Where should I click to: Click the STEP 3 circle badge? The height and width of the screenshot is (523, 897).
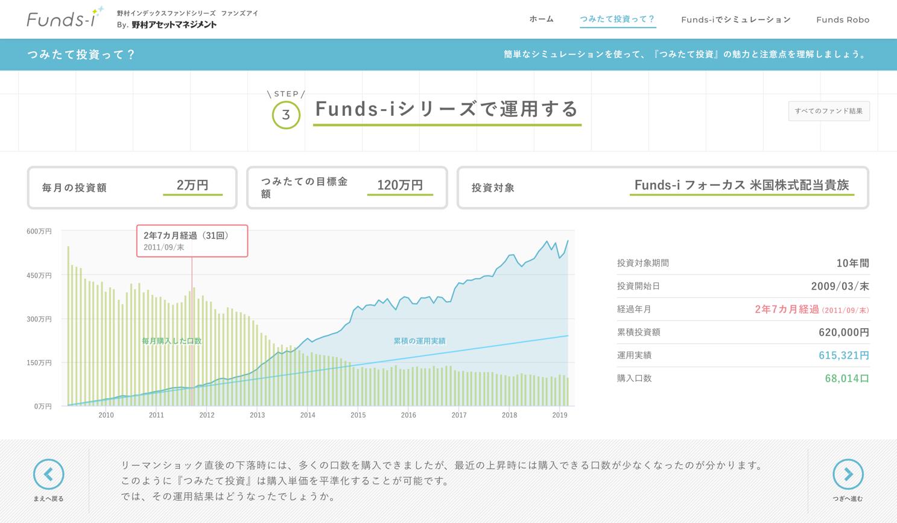(x=286, y=115)
